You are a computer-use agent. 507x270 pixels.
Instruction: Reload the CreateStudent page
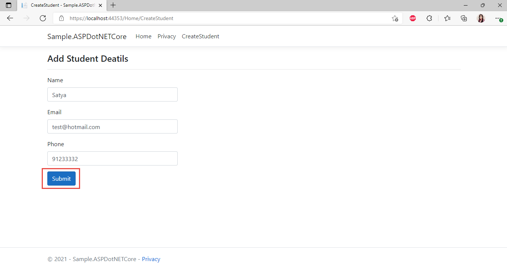click(42, 18)
